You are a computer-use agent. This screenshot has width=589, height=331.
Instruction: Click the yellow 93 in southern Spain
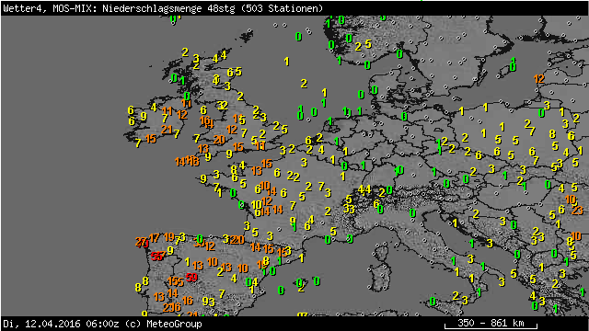coord(209,302)
